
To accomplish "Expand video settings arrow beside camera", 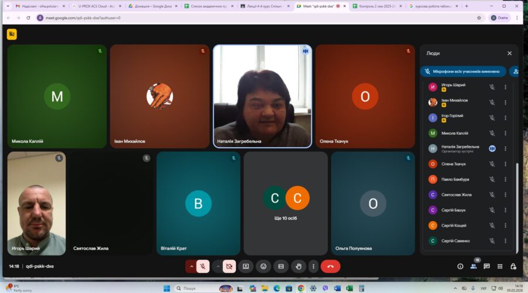I will click(218, 266).
